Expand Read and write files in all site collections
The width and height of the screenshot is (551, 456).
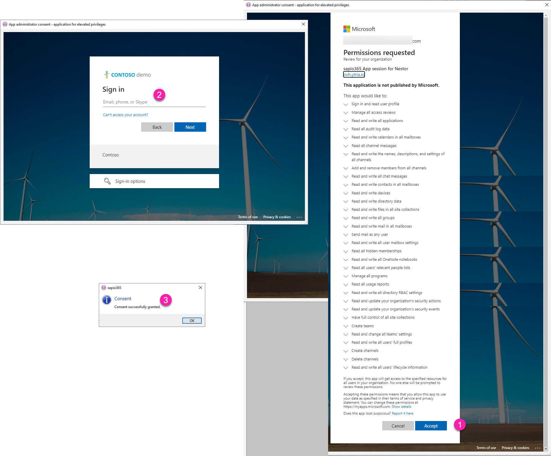tap(346, 210)
